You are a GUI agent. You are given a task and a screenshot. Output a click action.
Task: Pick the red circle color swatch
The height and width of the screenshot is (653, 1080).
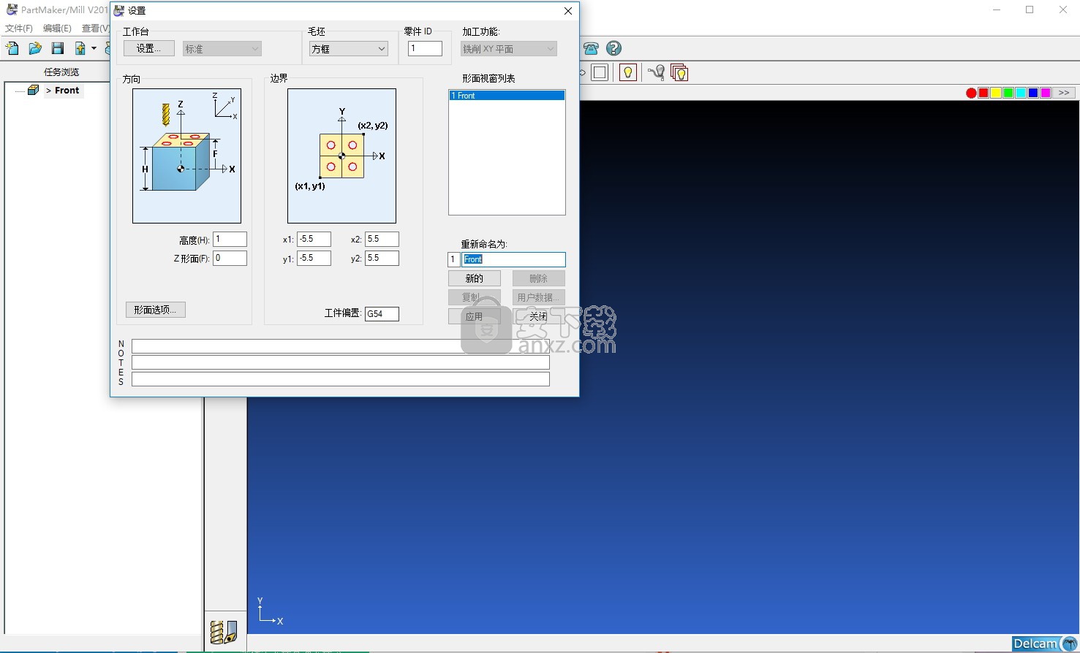[x=971, y=93]
